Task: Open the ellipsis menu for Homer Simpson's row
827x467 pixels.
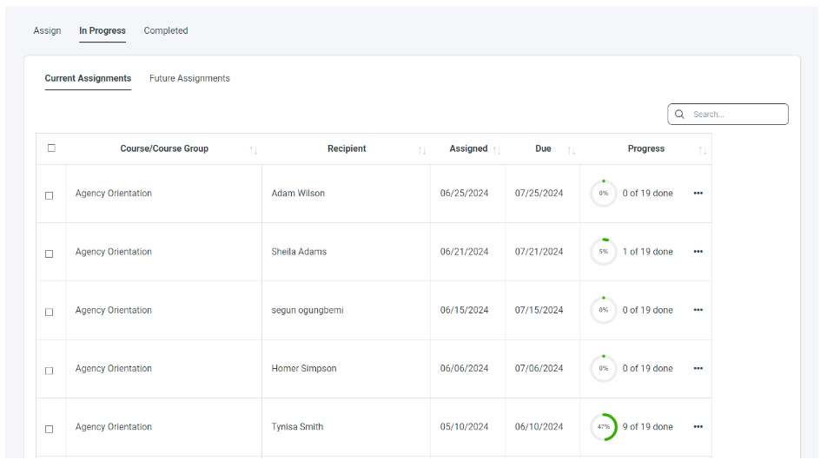Action: (698, 368)
